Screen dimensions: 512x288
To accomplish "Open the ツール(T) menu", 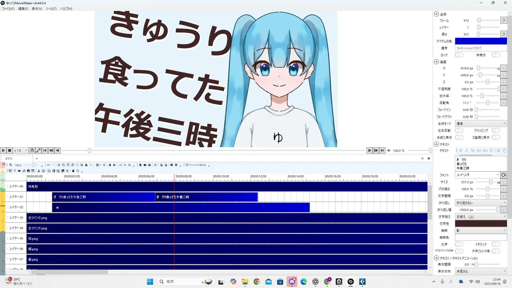I will click(x=51, y=9).
